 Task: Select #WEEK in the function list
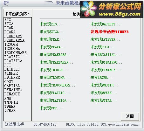10,107
